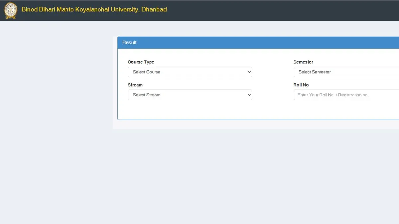
Task: Click the Semester field label
Action: coord(303,62)
